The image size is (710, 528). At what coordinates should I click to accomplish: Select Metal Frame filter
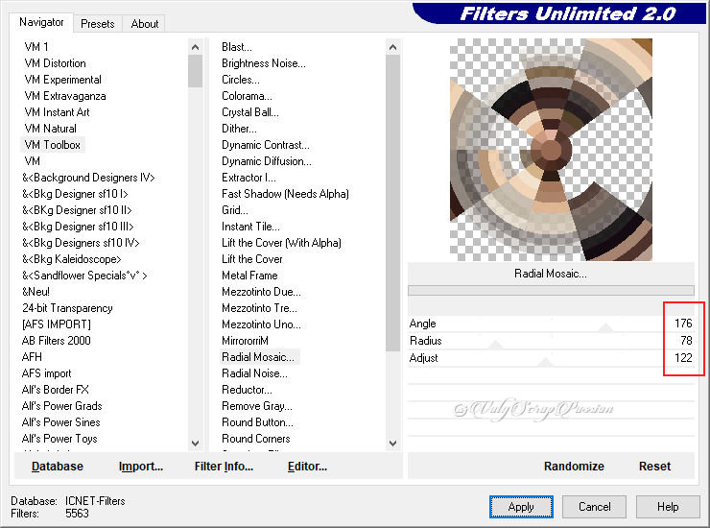[249, 276]
